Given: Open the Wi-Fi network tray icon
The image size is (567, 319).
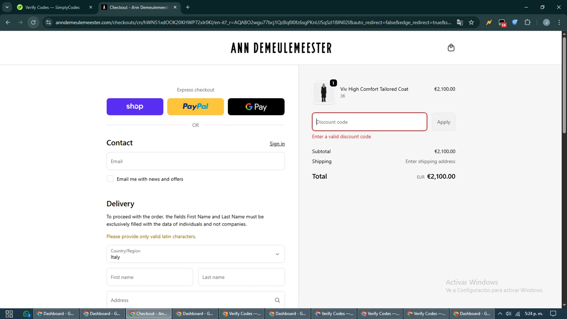Looking at the screenshot, I should (x=518, y=314).
